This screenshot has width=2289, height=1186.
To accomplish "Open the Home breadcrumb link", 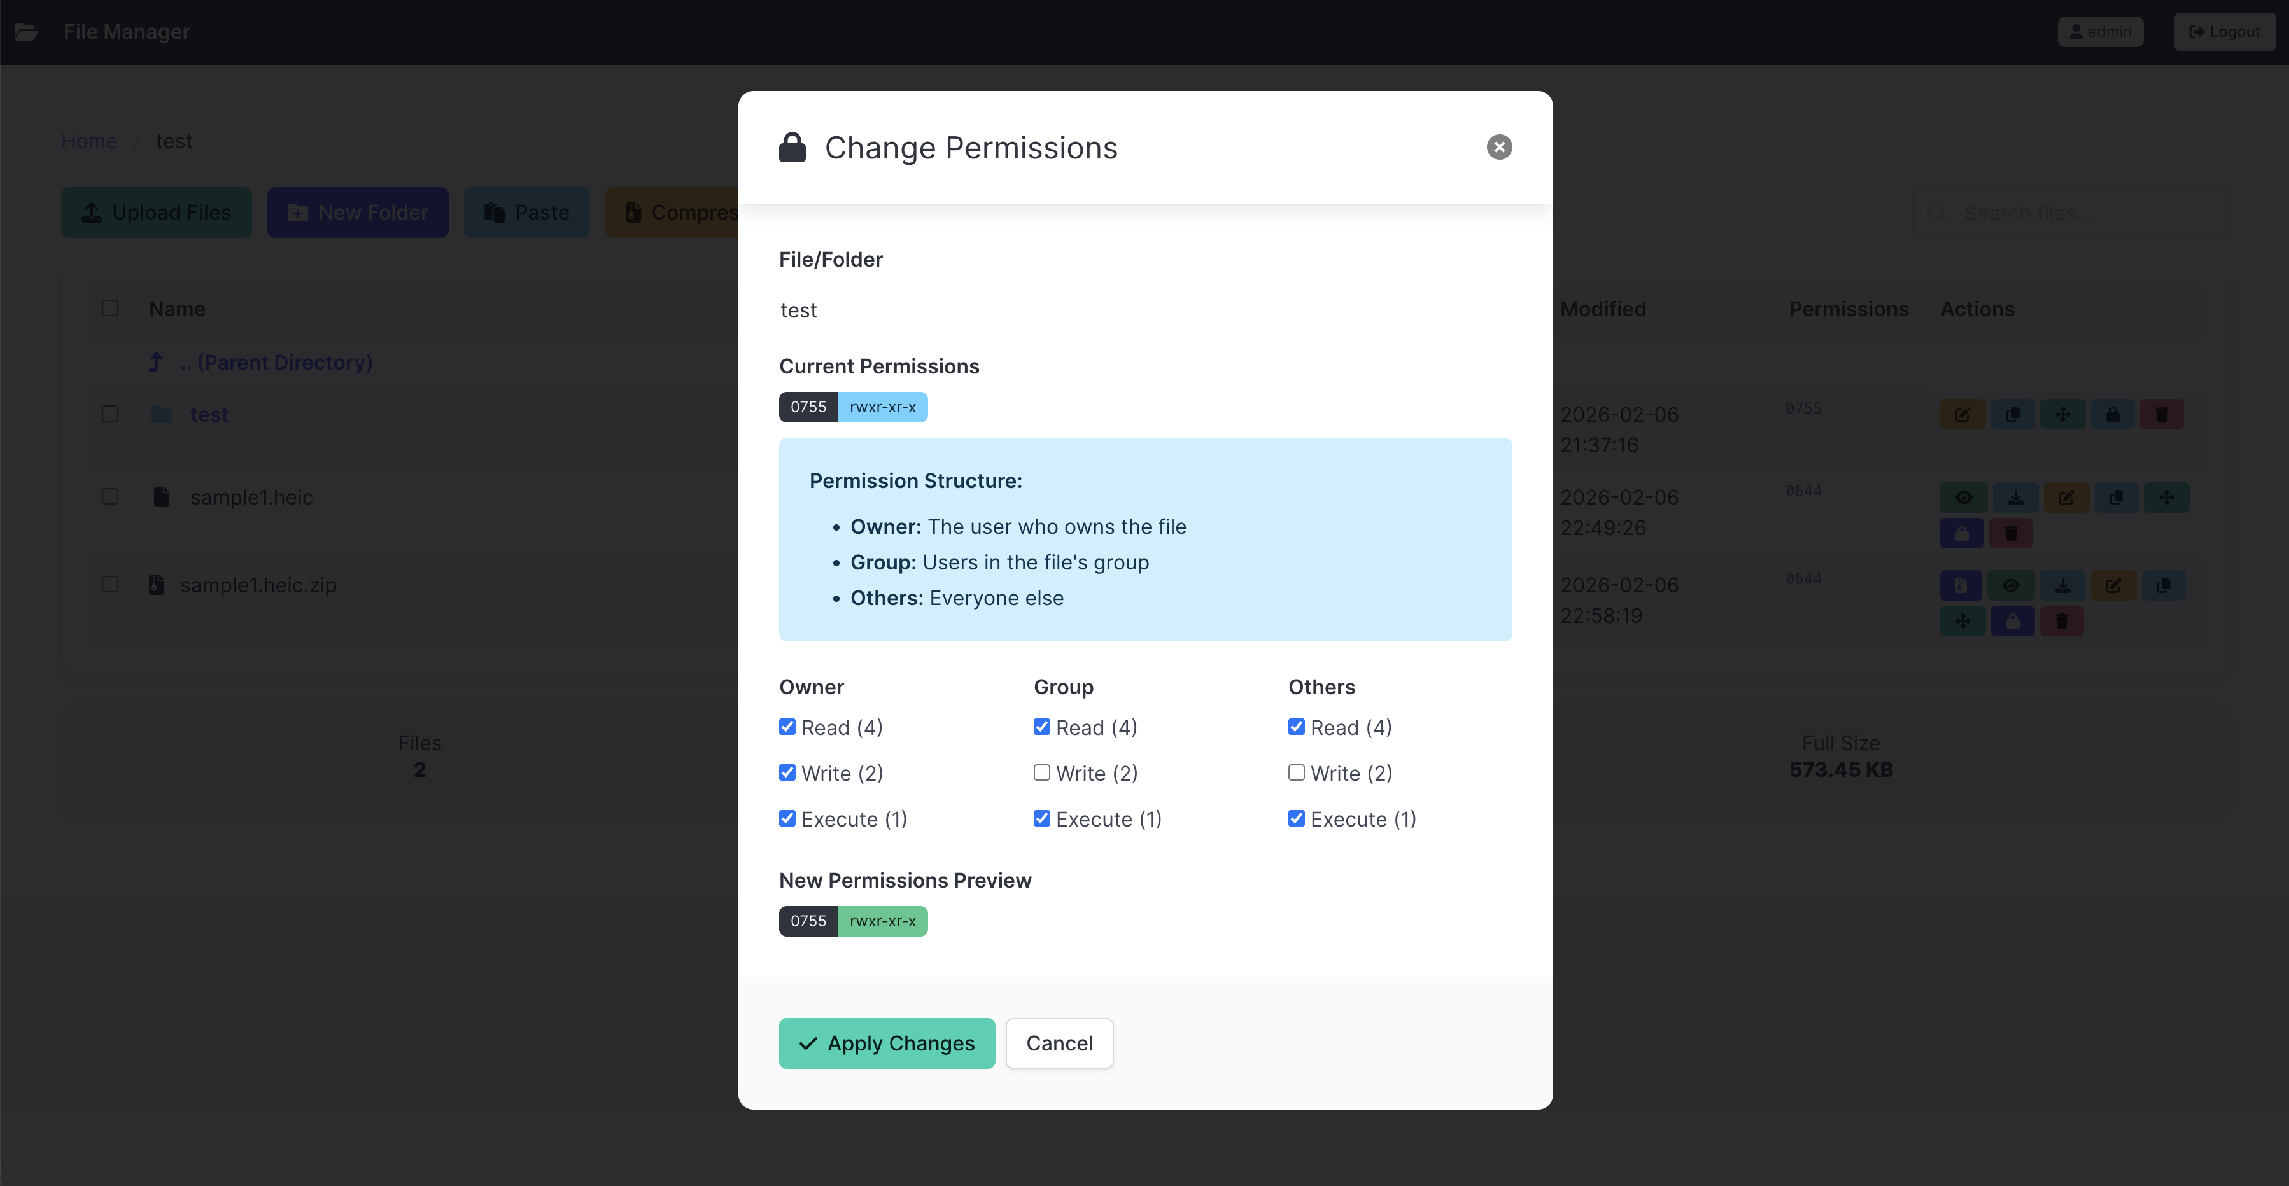I will (x=89, y=141).
